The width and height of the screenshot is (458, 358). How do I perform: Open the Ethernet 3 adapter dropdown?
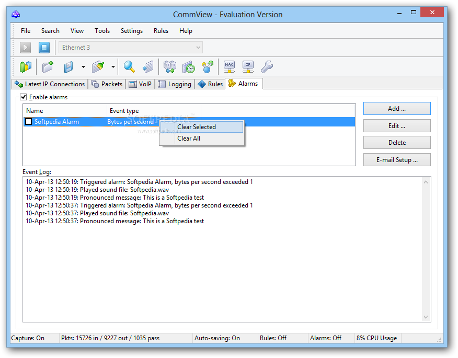tap(131, 48)
